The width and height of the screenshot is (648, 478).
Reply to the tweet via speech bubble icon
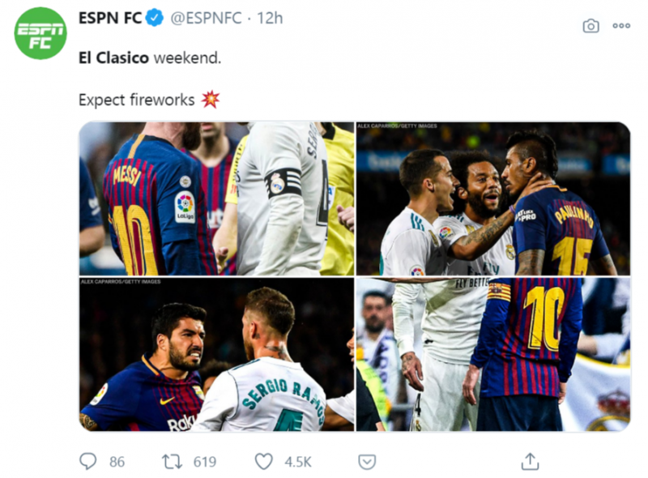(88, 461)
